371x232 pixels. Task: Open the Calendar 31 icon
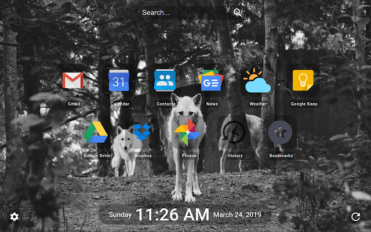119,81
